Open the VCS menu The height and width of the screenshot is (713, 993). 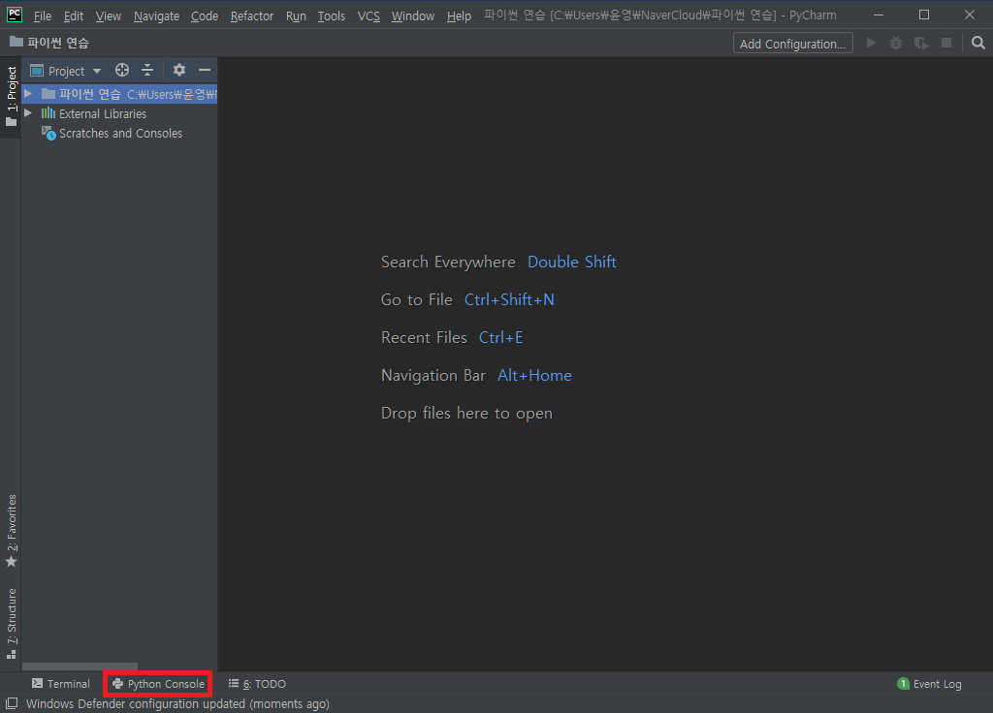coord(368,15)
